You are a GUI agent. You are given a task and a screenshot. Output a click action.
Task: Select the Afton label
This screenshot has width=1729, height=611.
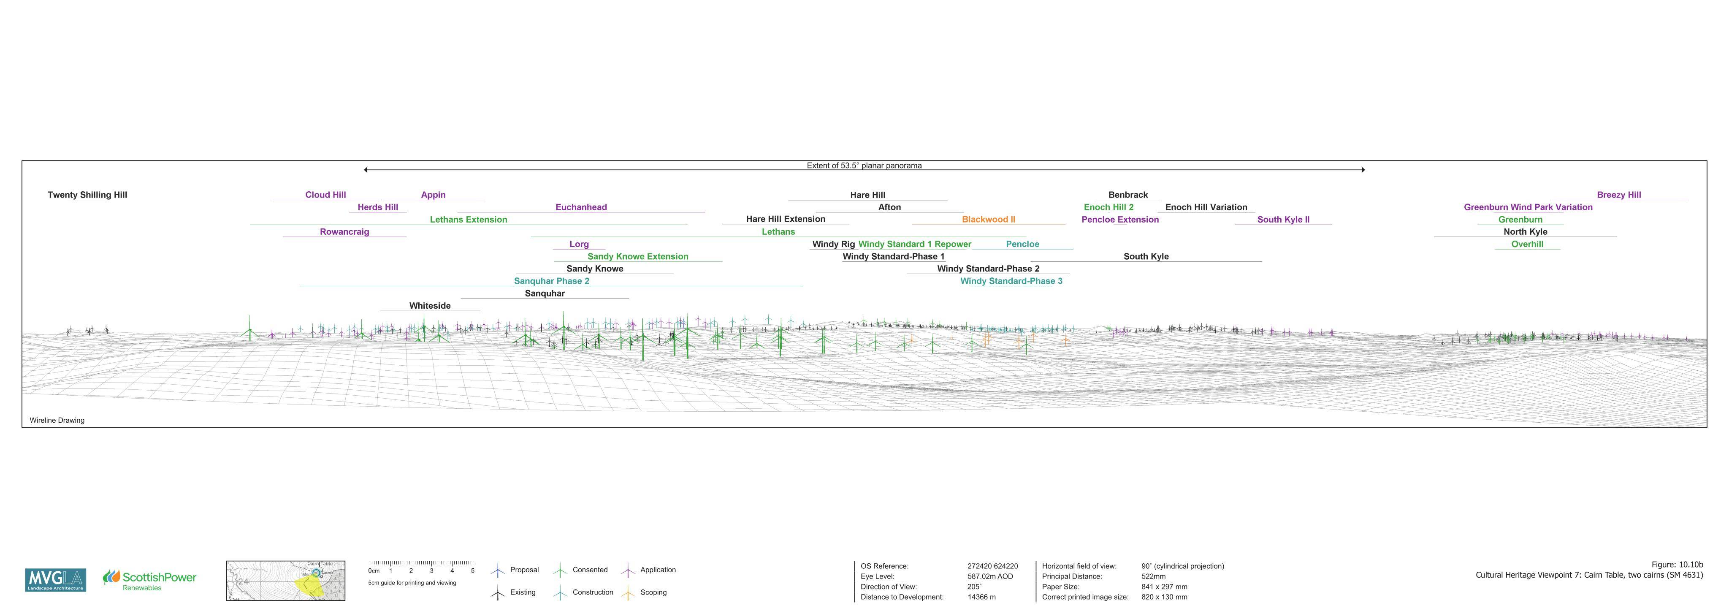tap(890, 207)
